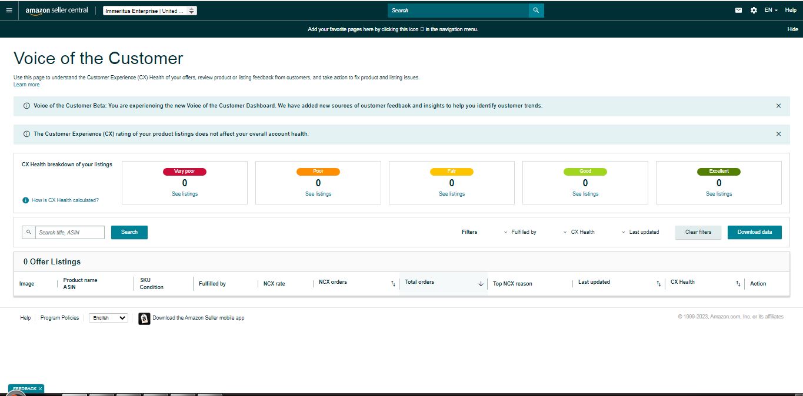Close the FEEDBACK tab with X
Screen dimensions: 803x396
(40, 388)
